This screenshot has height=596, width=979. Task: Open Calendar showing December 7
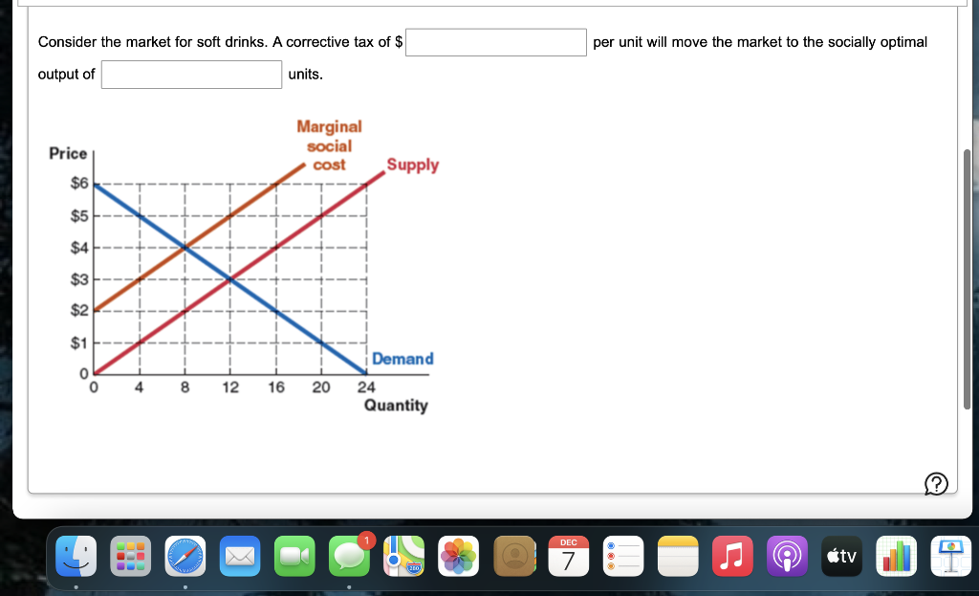pyautogui.click(x=568, y=556)
